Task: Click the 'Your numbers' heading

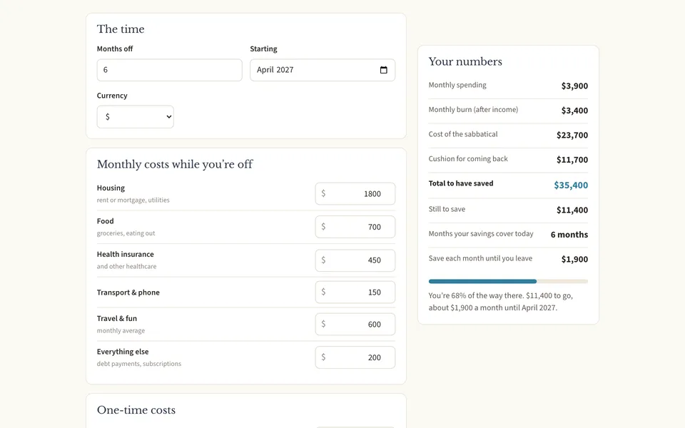Action: [x=465, y=61]
